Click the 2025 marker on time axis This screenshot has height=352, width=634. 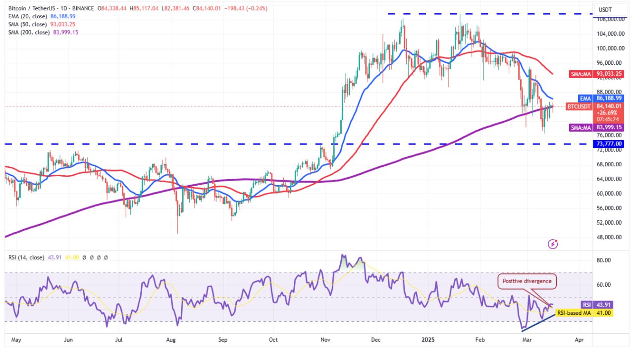[427, 341]
